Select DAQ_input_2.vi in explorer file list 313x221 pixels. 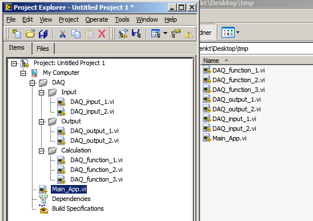(234, 128)
